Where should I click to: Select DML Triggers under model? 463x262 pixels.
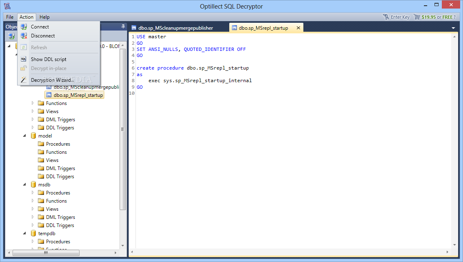pos(61,168)
